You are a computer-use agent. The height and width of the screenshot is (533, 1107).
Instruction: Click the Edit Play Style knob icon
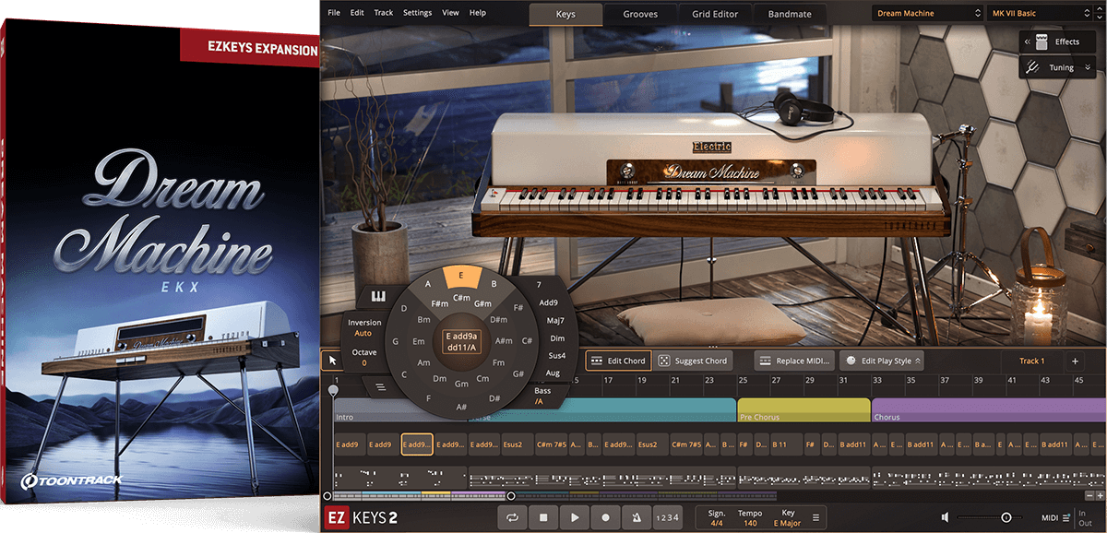click(x=851, y=361)
